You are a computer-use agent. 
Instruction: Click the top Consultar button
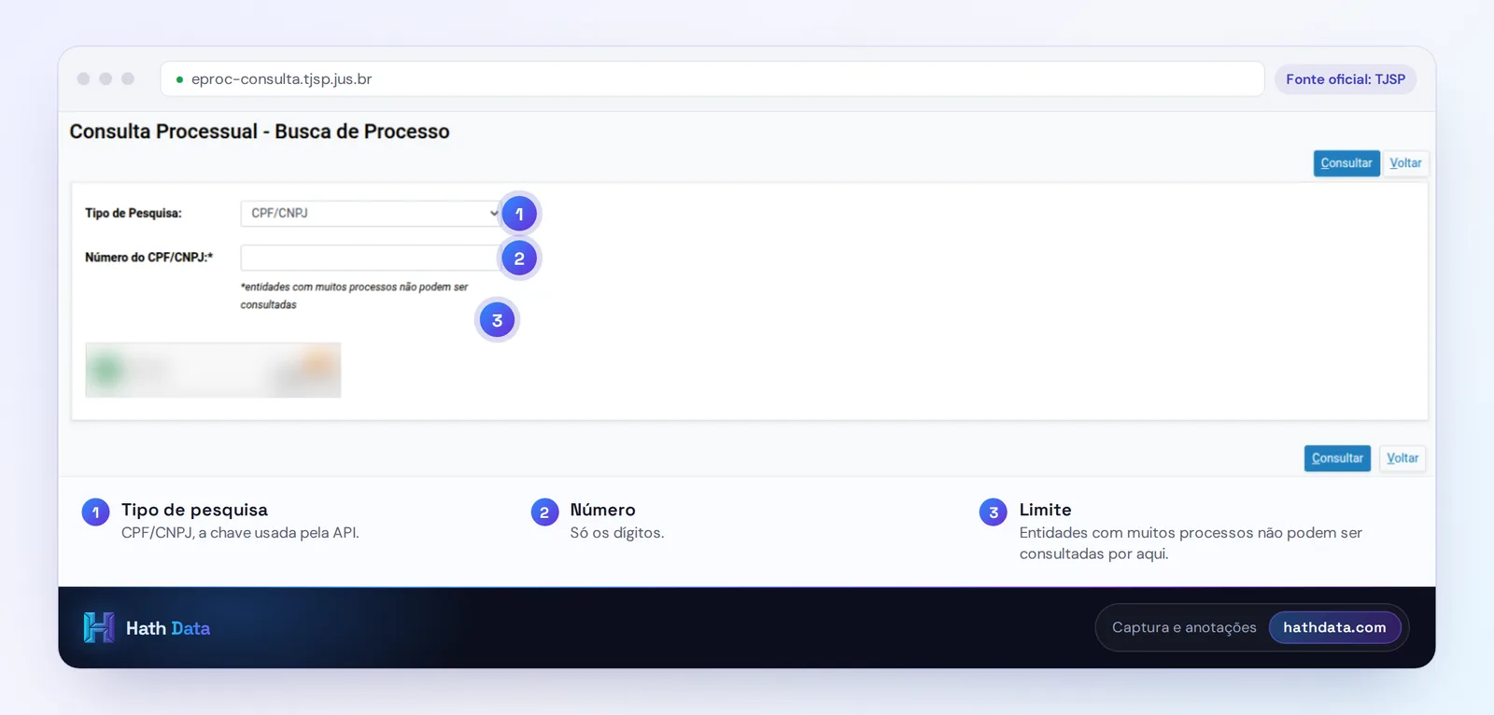click(x=1346, y=163)
